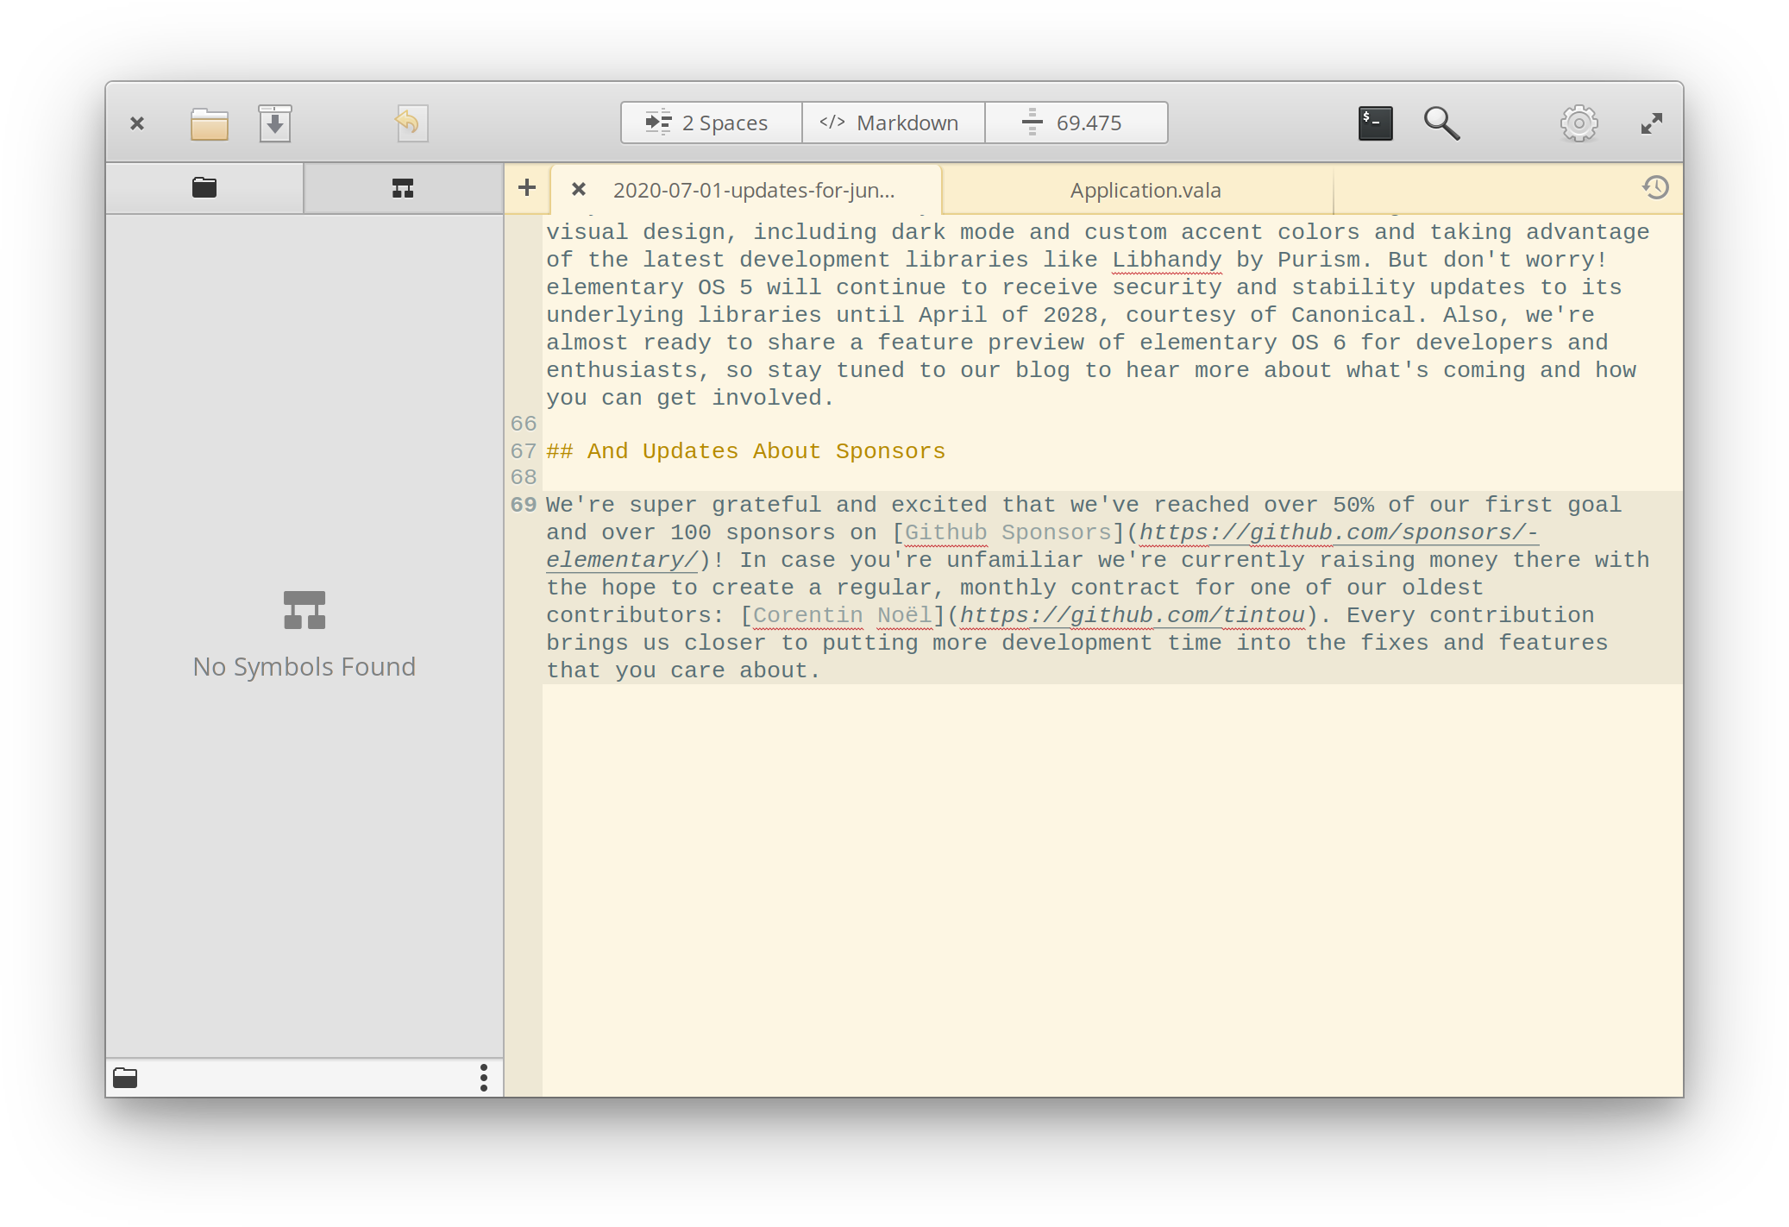Click the fullscreen expand icon
Screen dimensions: 1789x1227
coord(1652,123)
